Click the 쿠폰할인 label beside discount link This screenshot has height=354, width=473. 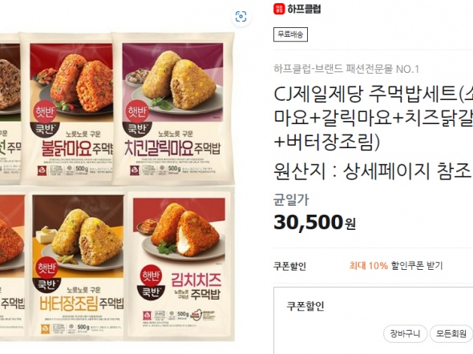(289, 266)
